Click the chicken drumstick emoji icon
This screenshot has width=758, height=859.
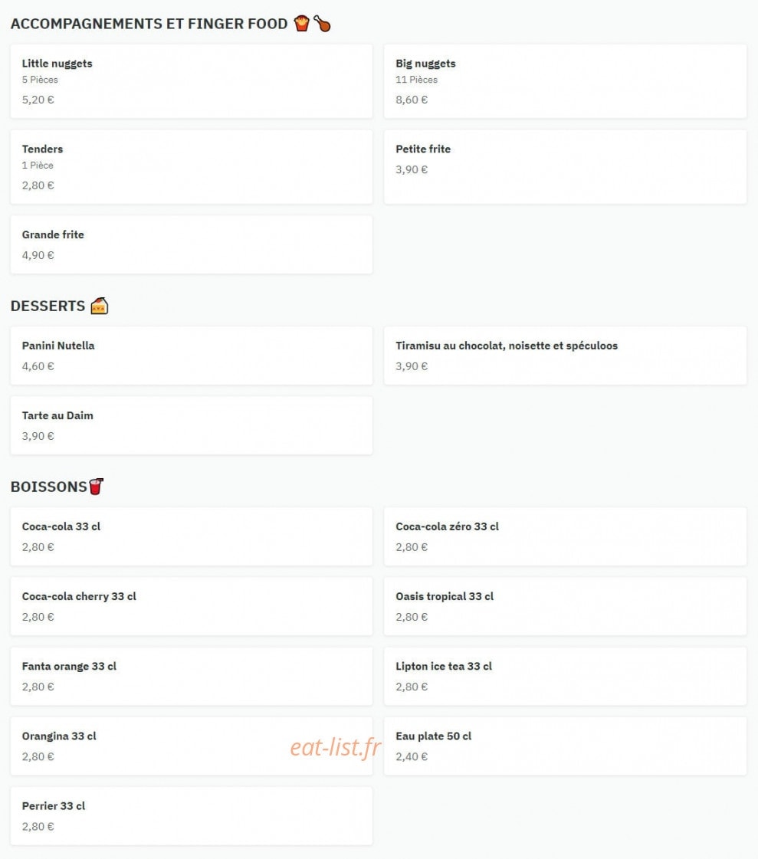coord(322,24)
